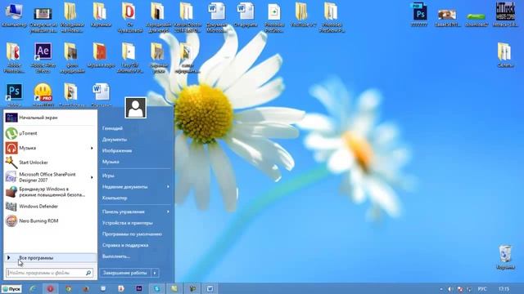
Task: Expand the arrow next to the headphones Музыка program
Action: pyautogui.click(x=92, y=148)
